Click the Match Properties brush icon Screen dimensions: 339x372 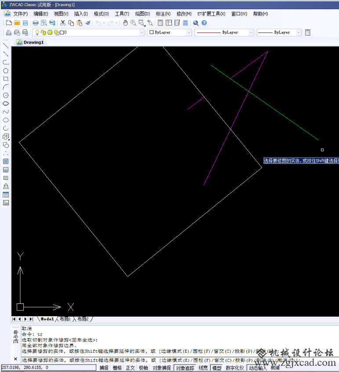tap(88, 23)
